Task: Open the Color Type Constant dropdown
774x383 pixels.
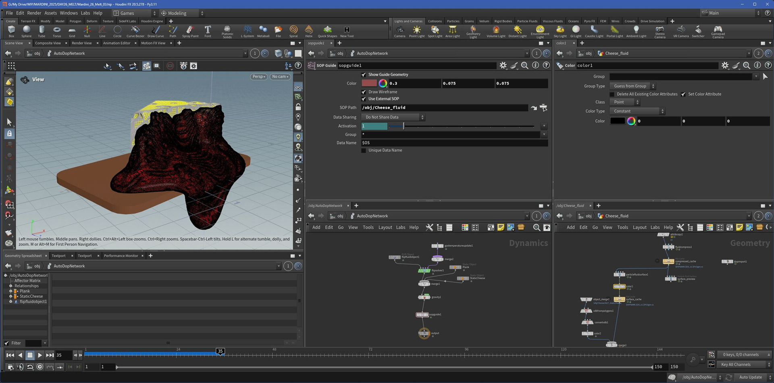Action: (x=637, y=111)
